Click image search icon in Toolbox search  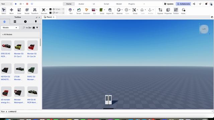point(34,28)
